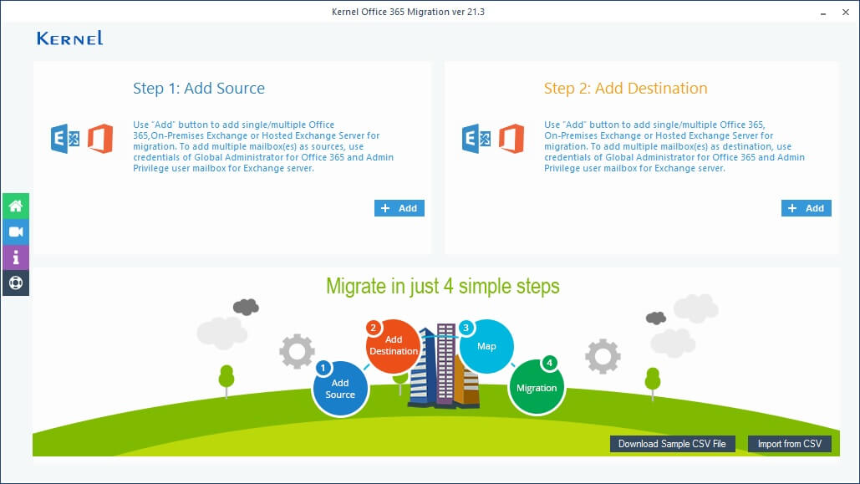The image size is (860, 484).
Task: Click the Exchange icon in Add Source panel
Action: click(65, 139)
